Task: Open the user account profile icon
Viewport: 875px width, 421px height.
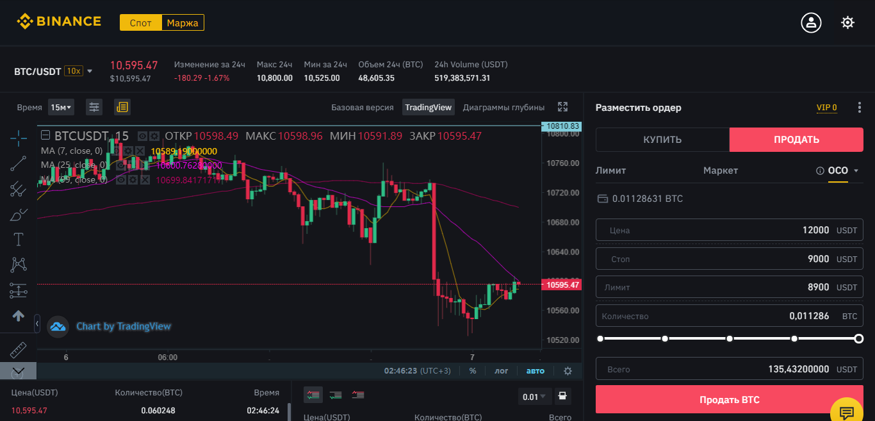Action: 811,22
